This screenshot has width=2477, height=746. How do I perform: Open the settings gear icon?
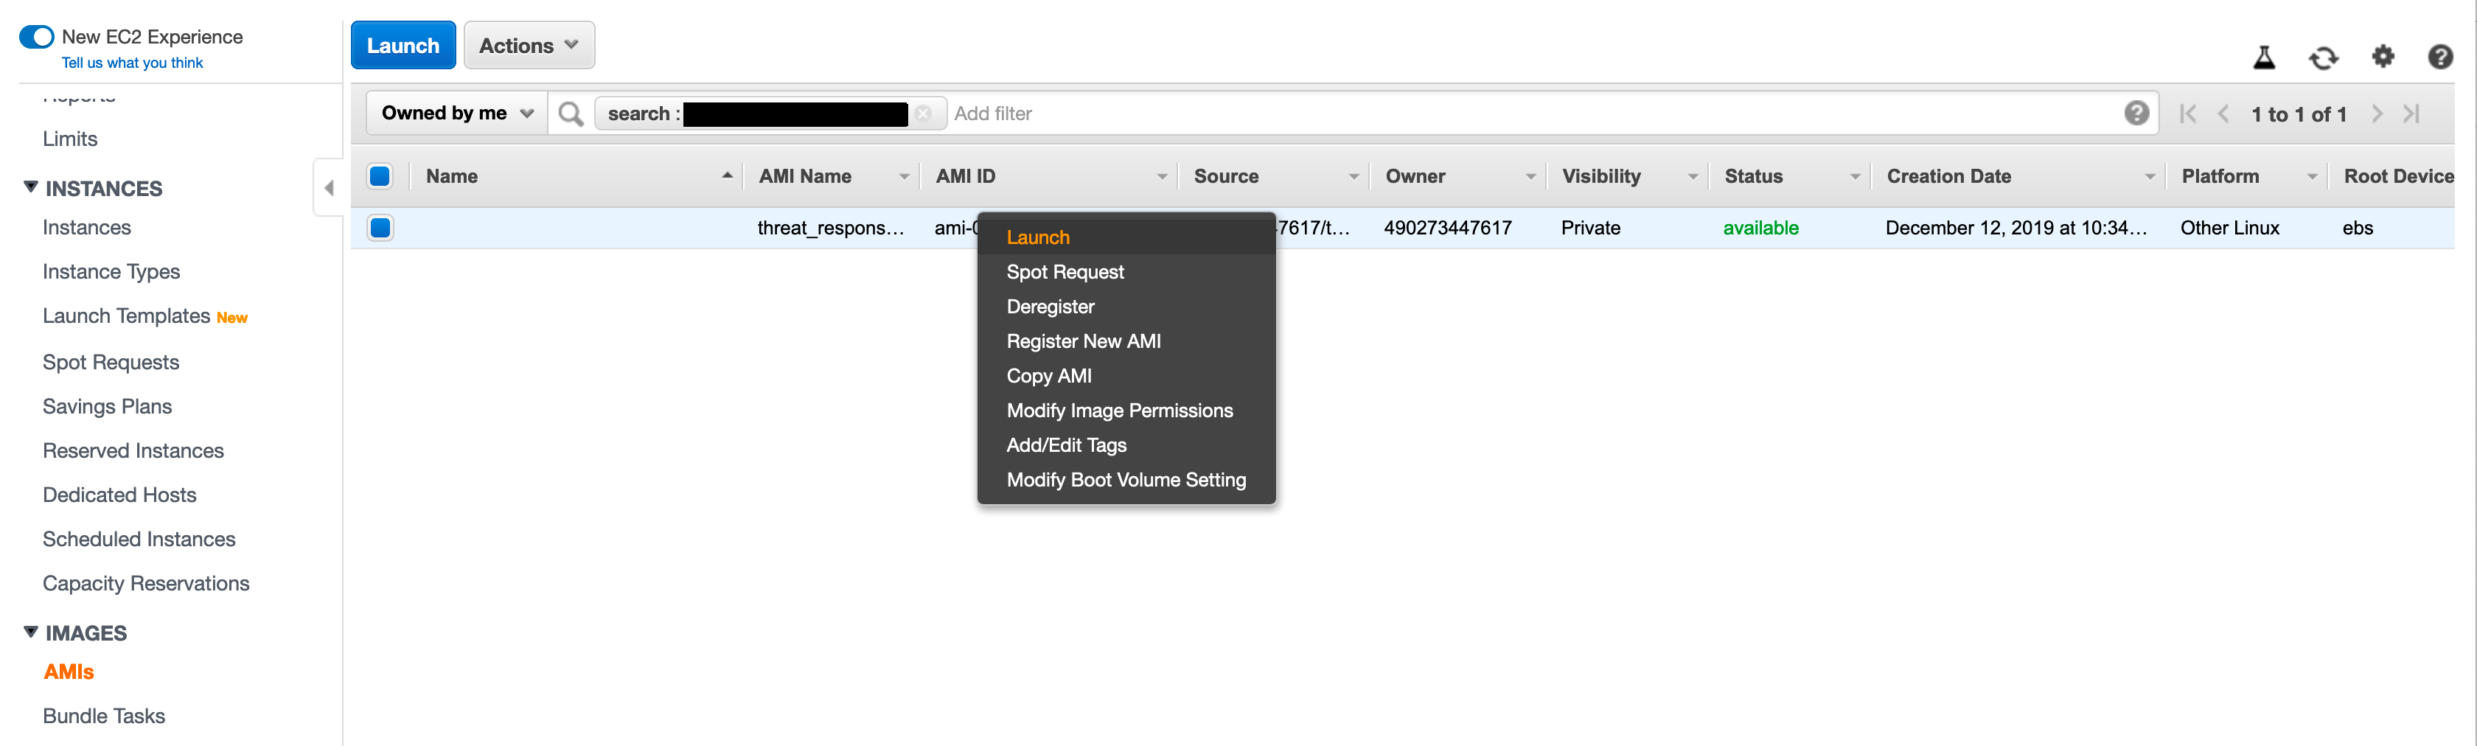point(2382,57)
